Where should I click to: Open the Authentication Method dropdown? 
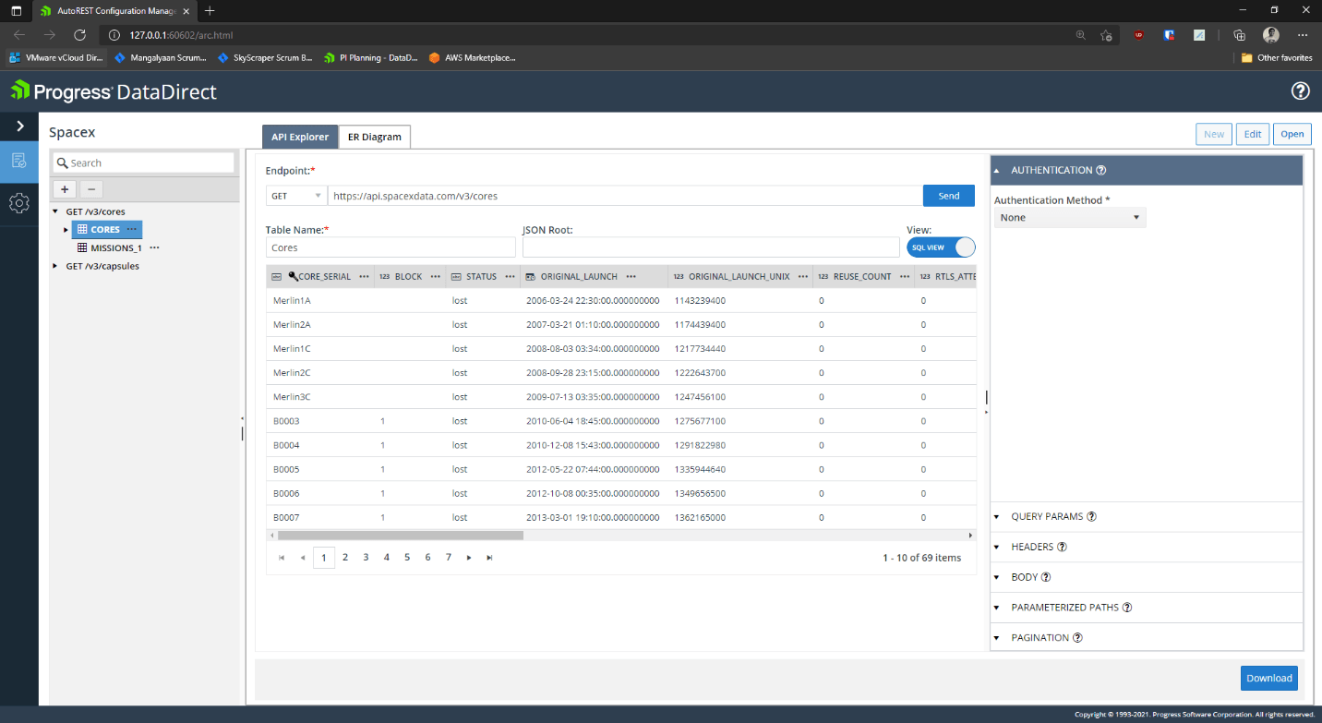click(x=1069, y=218)
